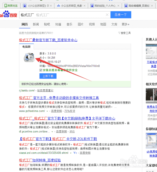Open 太平洋下载中心 格式工厂 result link
The width and height of the screenshot is (157, 172).
[67, 118]
